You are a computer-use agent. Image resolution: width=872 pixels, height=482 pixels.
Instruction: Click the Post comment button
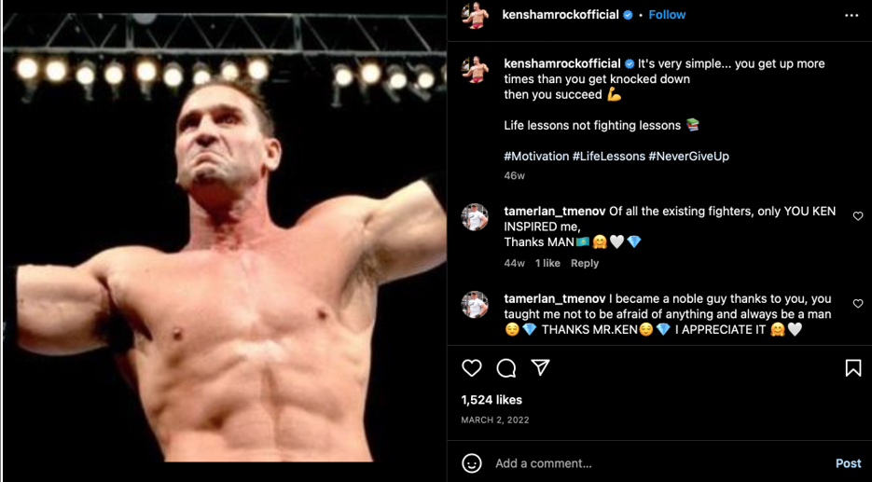coord(848,463)
